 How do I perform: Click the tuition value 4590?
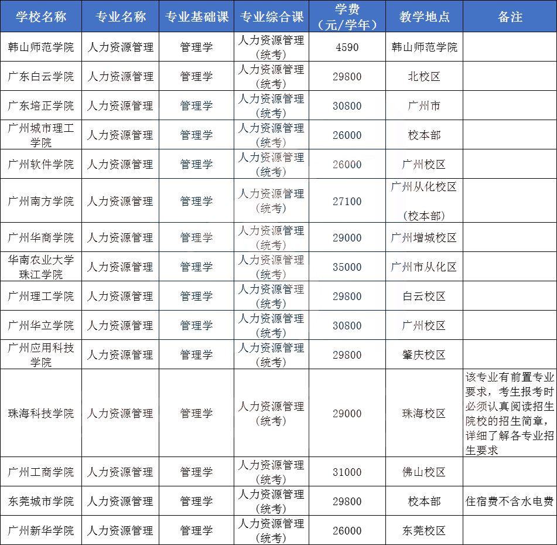tap(347, 47)
